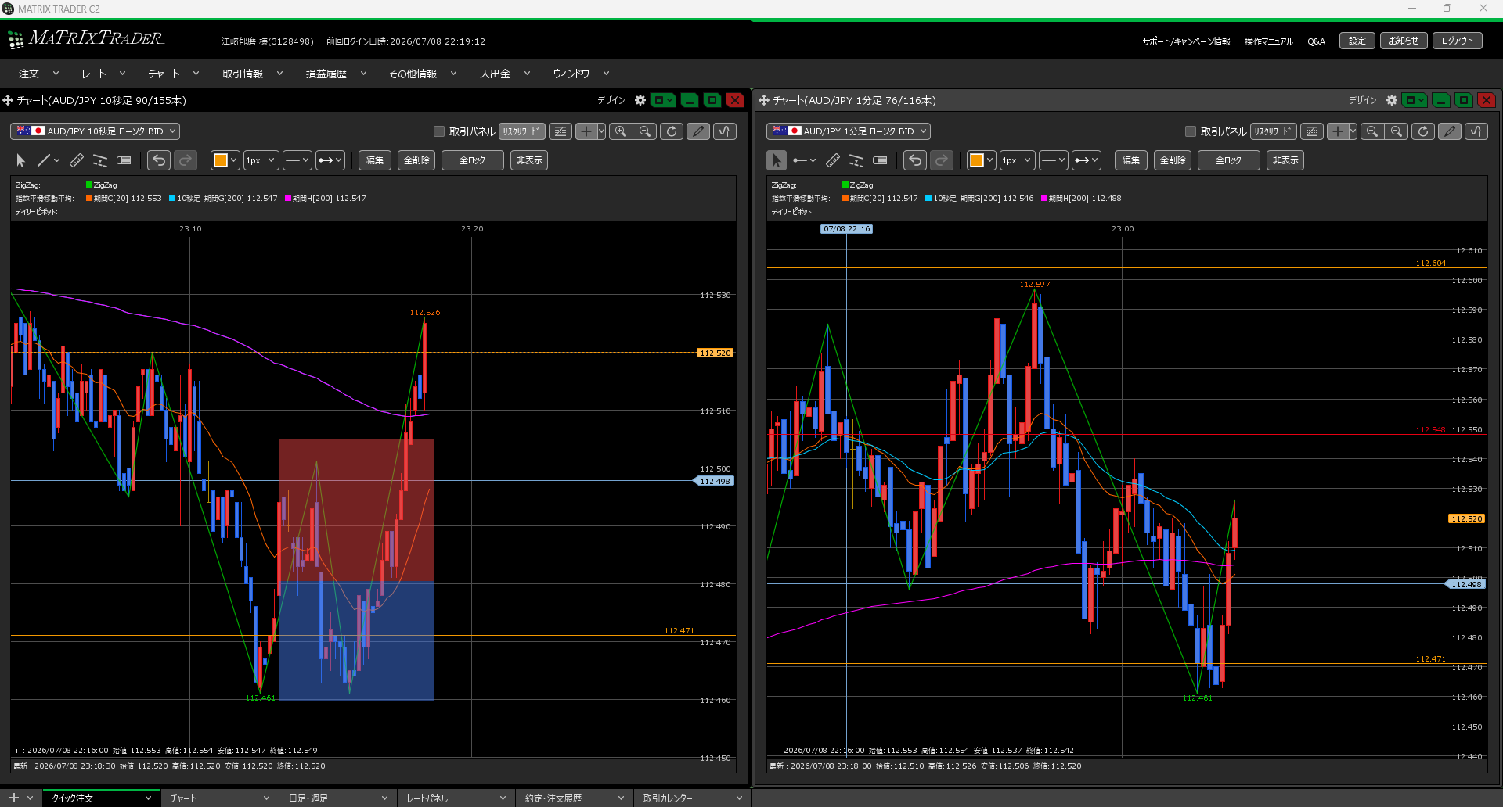This screenshot has width=1503, height=807.
Task: Select the text label tool in 10秒足 chart
Action: tap(124, 160)
